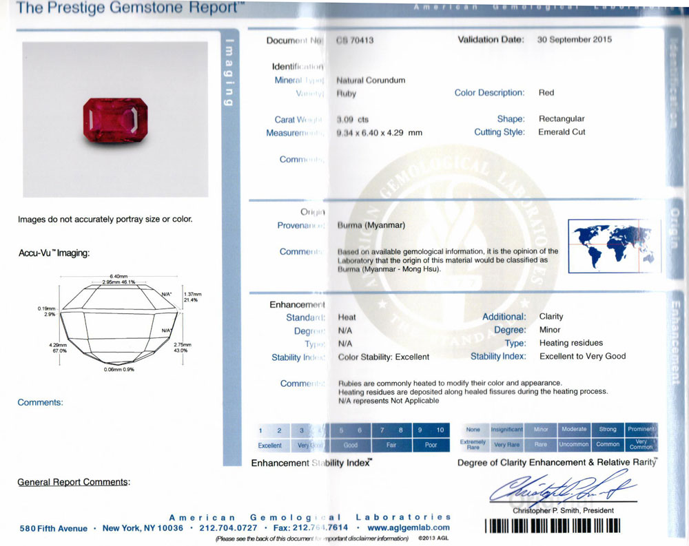The height and width of the screenshot is (546, 689).
Task: Click the 'Emerald Cut' cutting style value
Action: (562, 132)
